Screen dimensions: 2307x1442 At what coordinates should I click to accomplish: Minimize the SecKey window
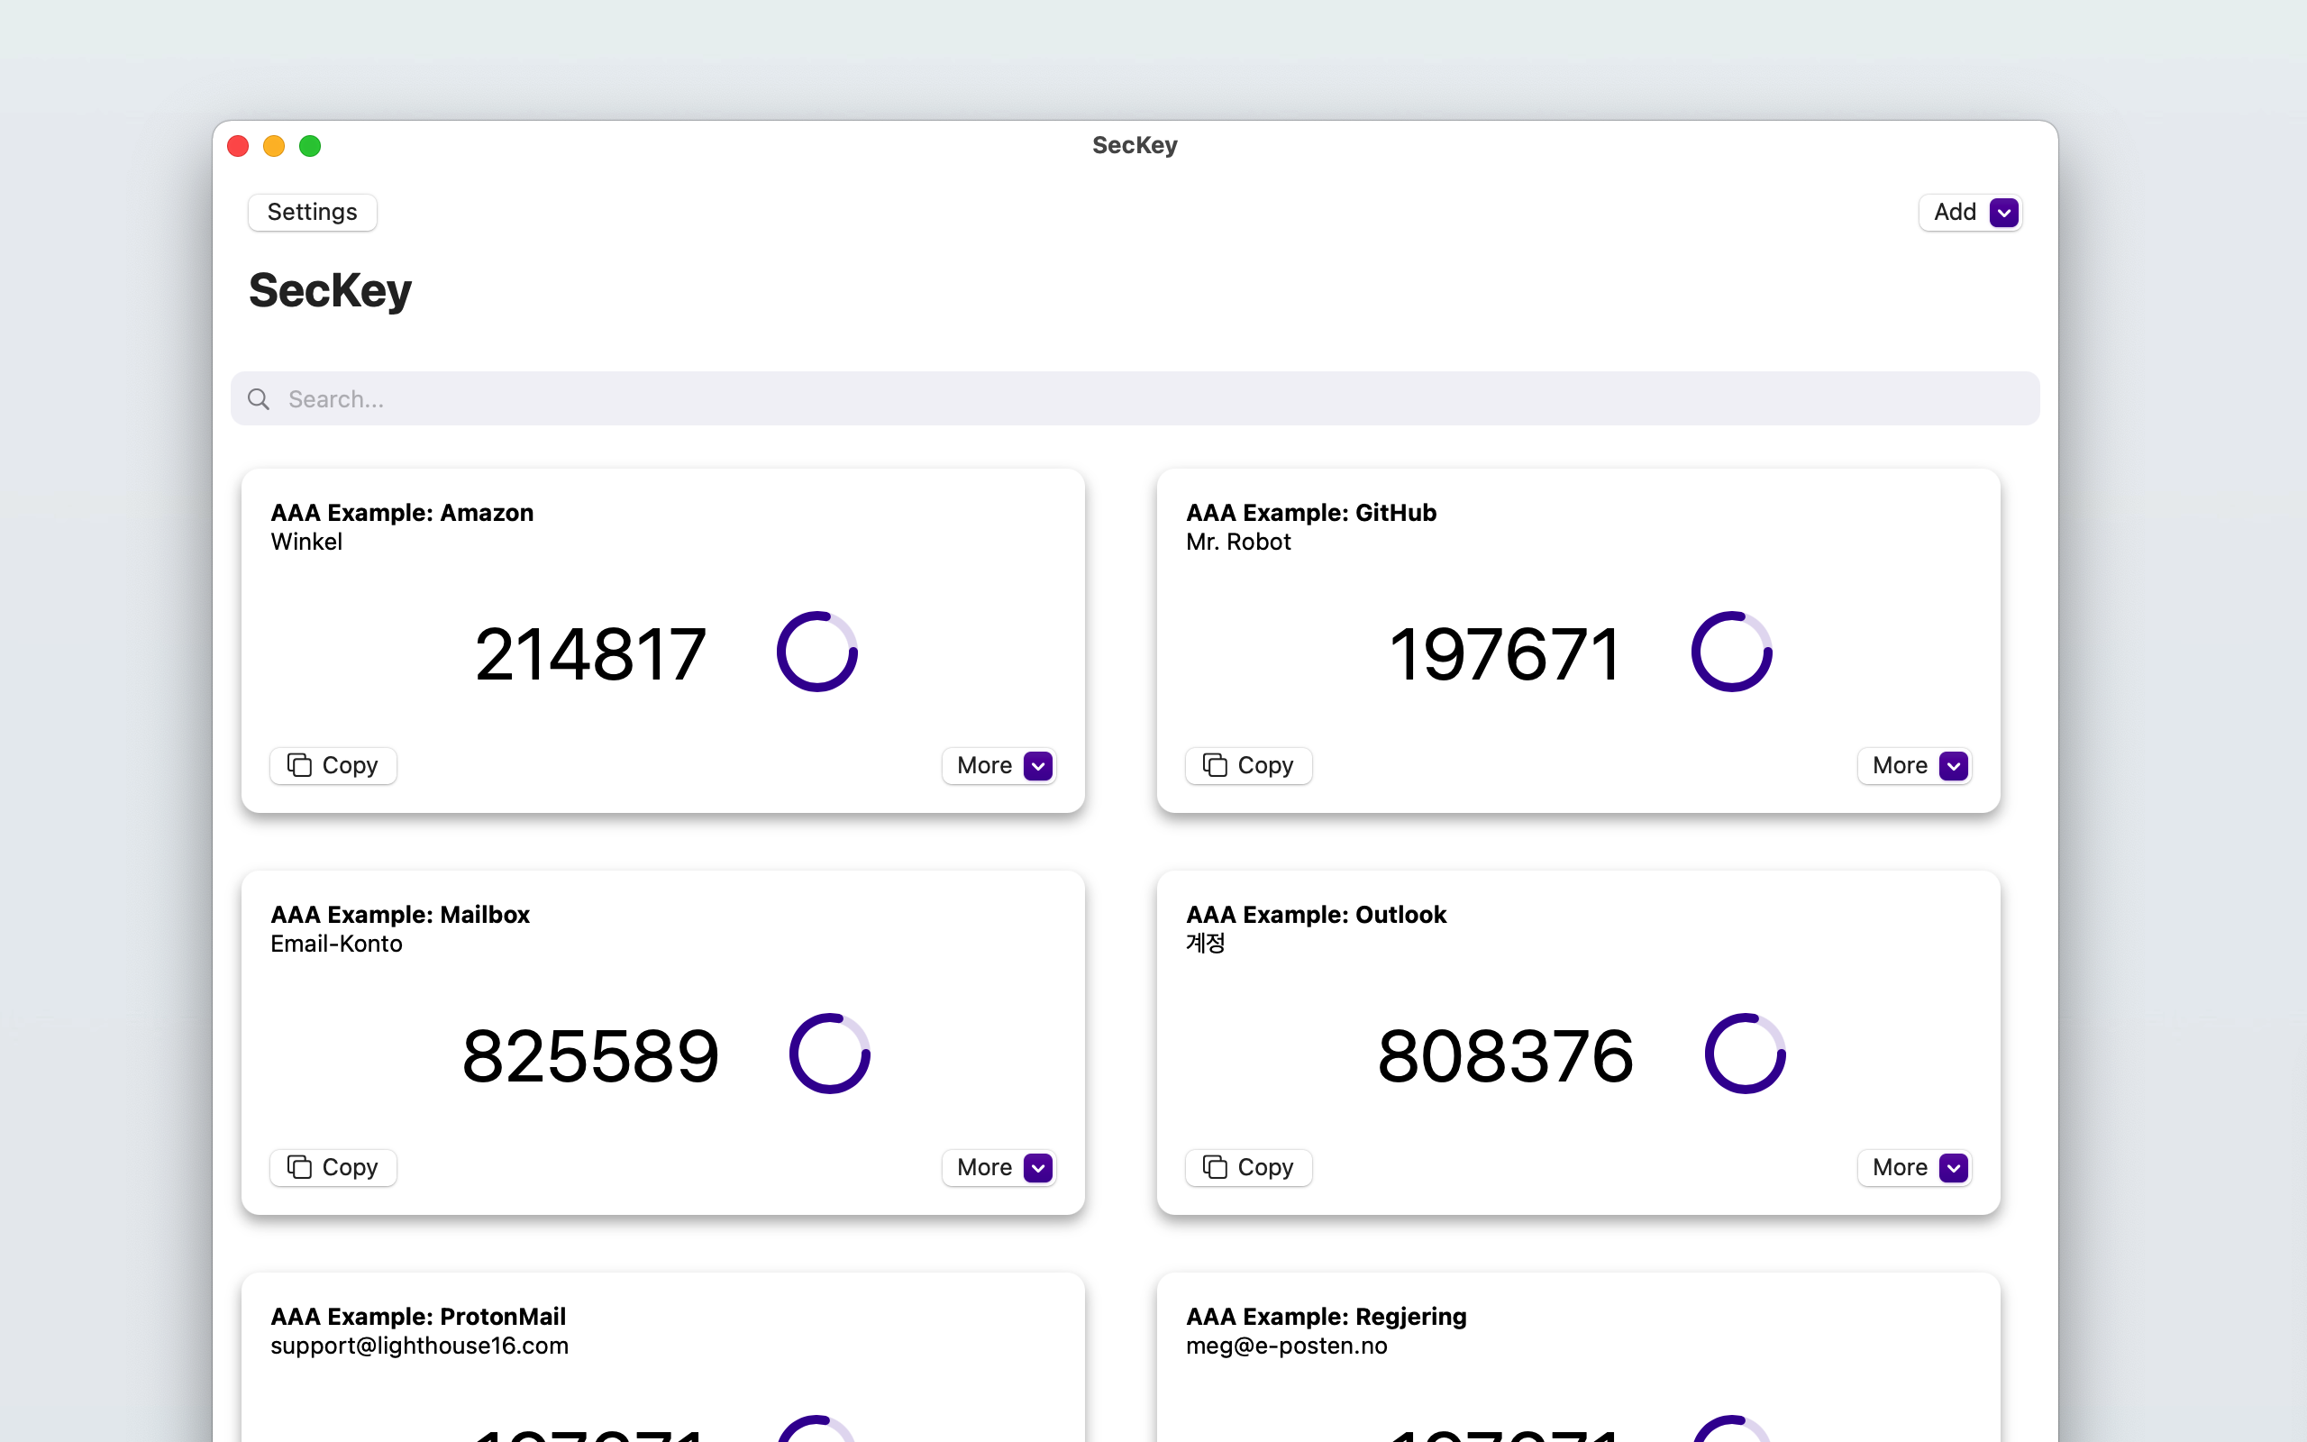[274, 146]
